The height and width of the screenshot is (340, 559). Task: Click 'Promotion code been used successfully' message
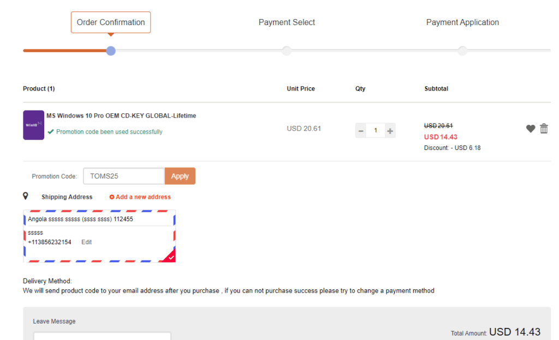pyautogui.click(x=109, y=132)
